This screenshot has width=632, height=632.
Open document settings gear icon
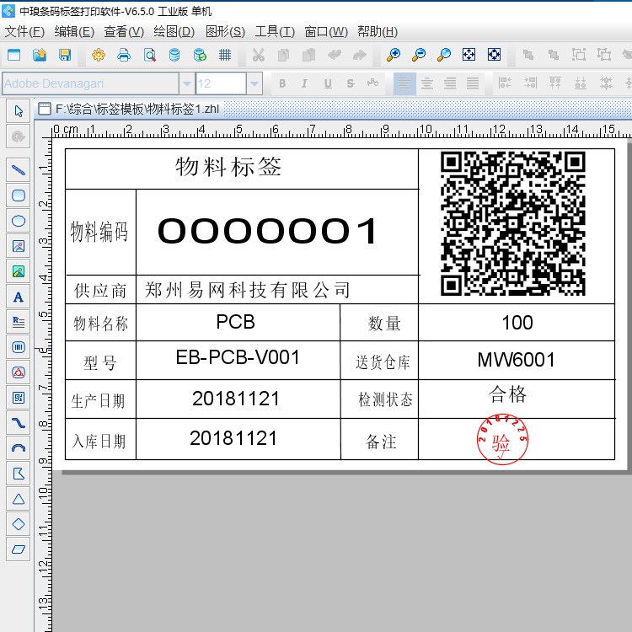tap(99, 55)
